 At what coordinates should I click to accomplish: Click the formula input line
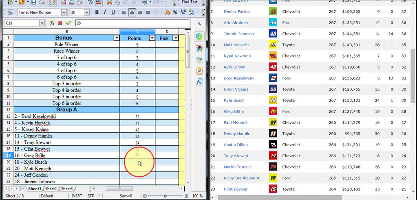pos(132,23)
